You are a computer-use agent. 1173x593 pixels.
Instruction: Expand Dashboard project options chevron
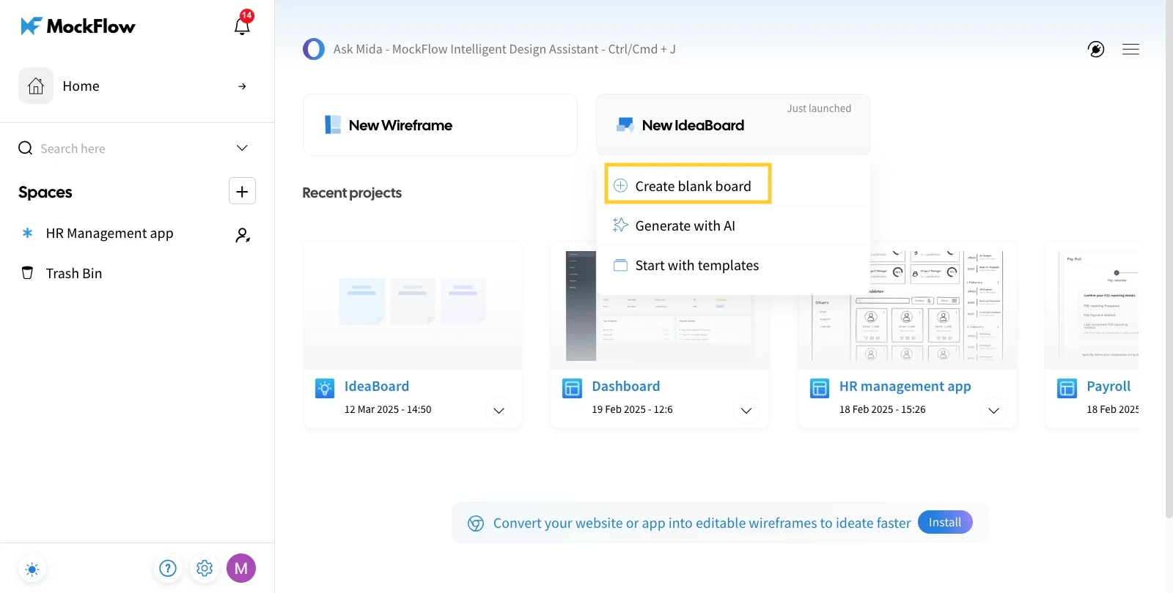tap(746, 411)
